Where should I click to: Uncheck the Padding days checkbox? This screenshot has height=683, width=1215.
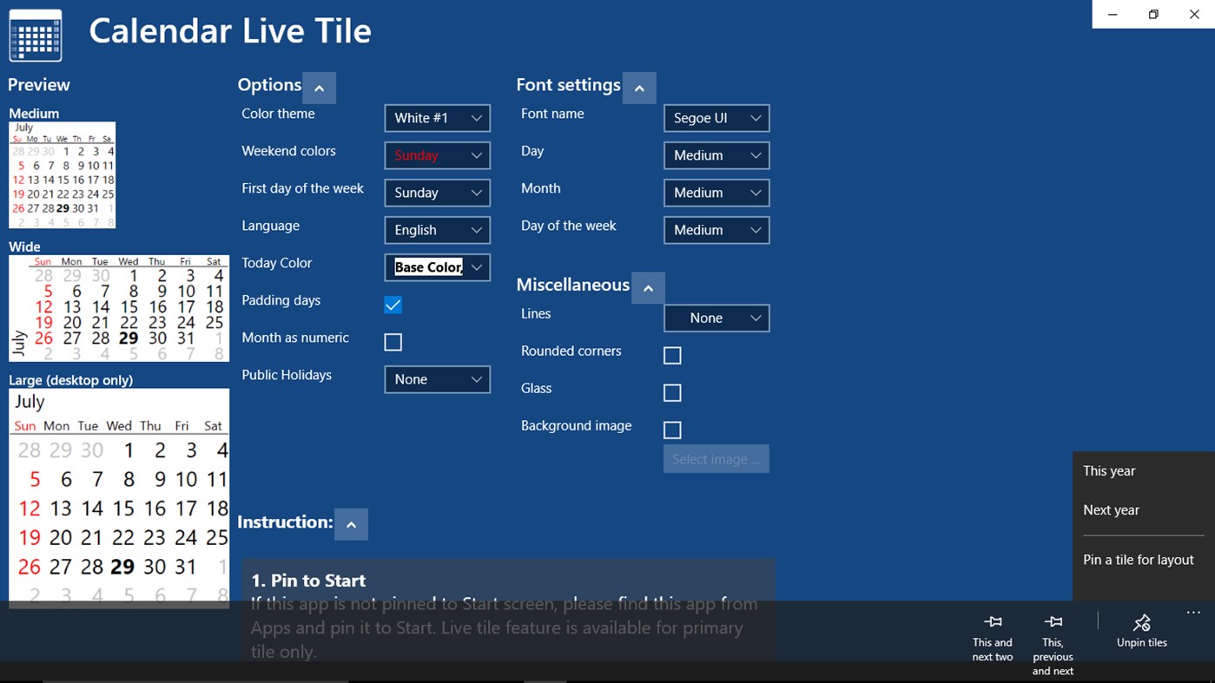[x=393, y=305]
